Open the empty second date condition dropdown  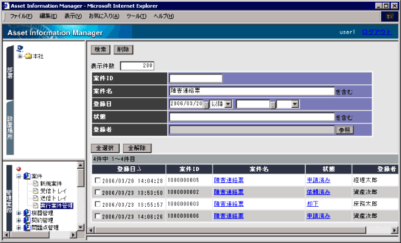295,104
